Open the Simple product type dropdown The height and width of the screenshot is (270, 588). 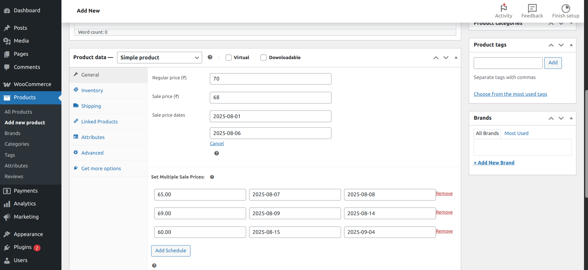159,58
